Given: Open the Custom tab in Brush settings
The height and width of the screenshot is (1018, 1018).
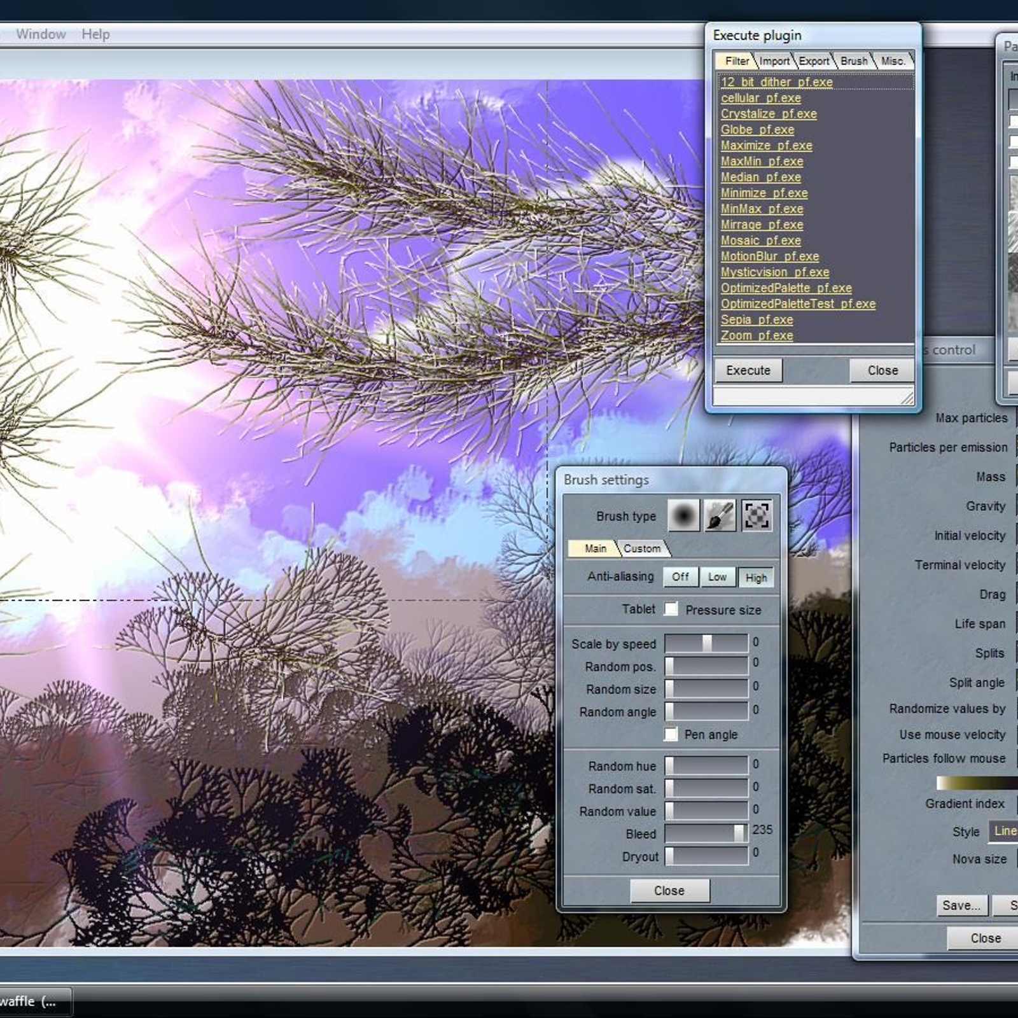Looking at the screenshot, I should coord(642,548).
